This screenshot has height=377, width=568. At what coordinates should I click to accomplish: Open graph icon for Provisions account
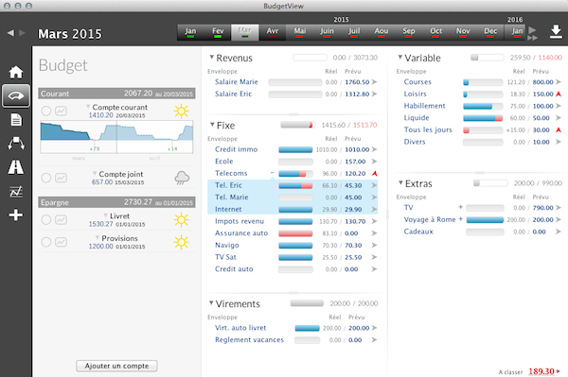pos(61,242)
